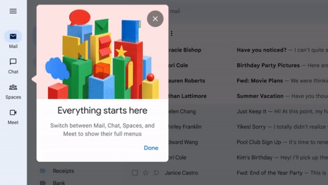Switch to Mail in the sidebar
Screen dimensions: 328x185
point(13,40)
